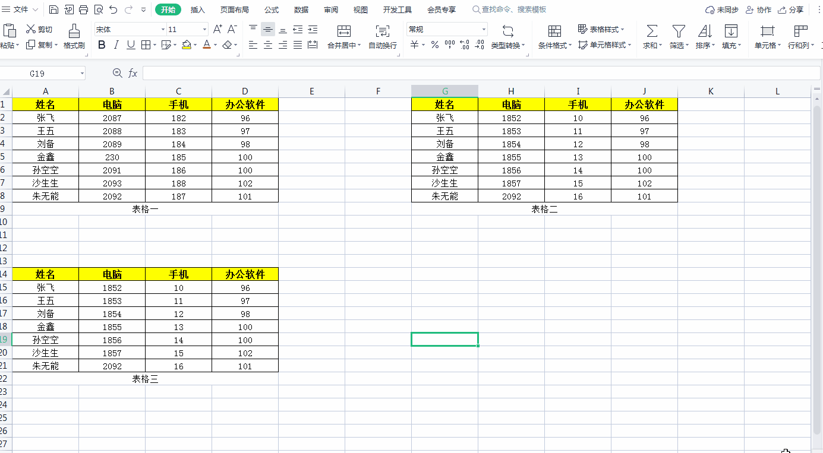Toggle center horizontal text alignment
Screen dimensions: 823x453
click(268, 45)
